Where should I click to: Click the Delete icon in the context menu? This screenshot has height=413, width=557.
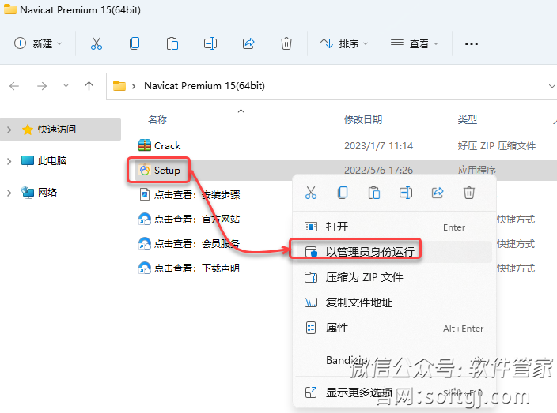[x=469, y=193]
